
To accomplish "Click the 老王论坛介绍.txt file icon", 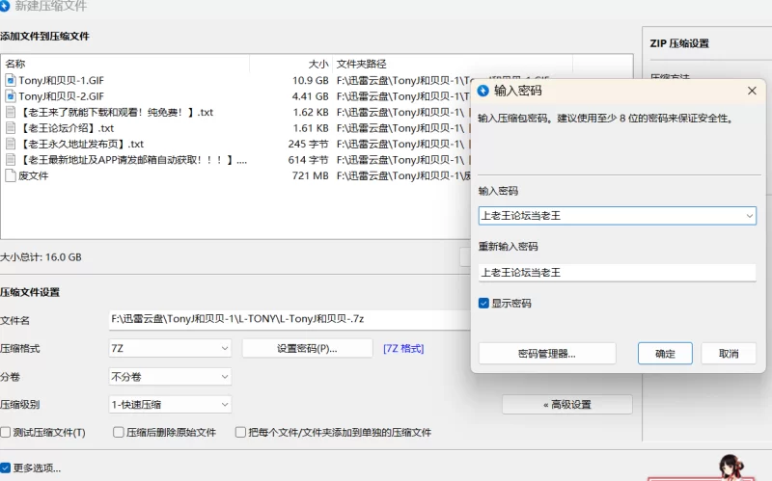I will pyautogui.click(x=11, y=128).
